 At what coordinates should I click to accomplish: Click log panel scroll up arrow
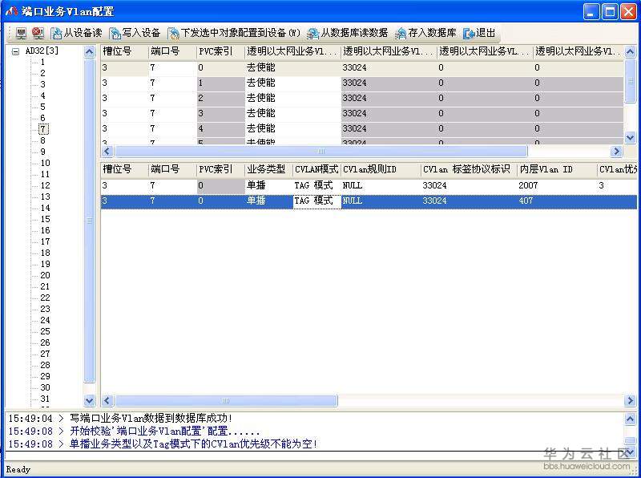click(630, 419)
